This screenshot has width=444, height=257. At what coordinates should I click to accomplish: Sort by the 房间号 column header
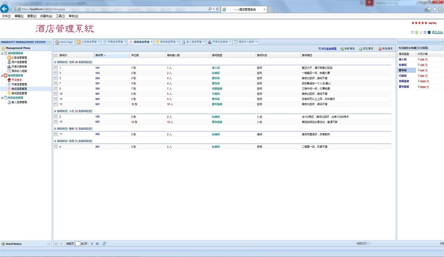(99, 55)
